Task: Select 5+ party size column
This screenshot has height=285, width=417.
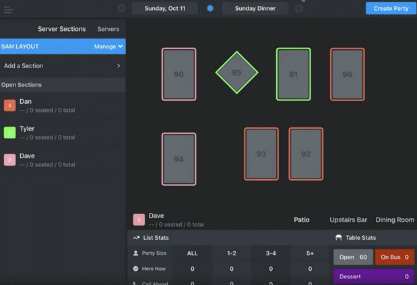Action: pyautogui.click(x=310, y=253)
